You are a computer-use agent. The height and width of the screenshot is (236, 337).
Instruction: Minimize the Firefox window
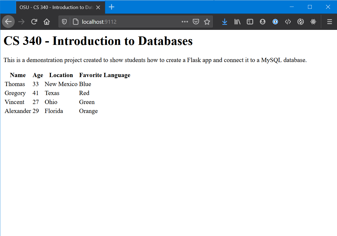[x=292, y=7]
